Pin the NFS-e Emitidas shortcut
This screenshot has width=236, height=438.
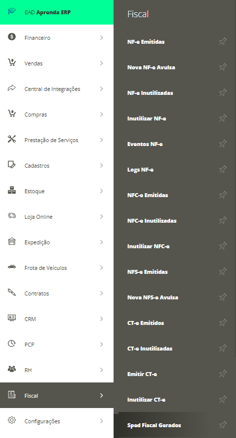223,271
